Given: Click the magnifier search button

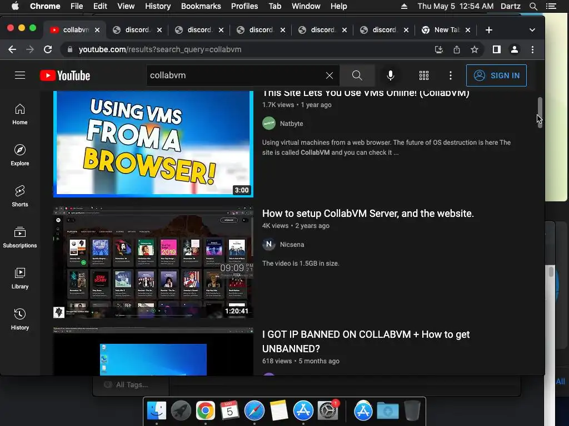Looking at the screenshot, I should click(x=357, y=75).
